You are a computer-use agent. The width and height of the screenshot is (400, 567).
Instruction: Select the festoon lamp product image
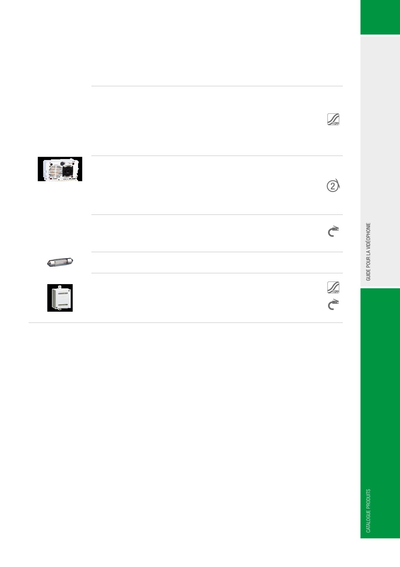pos(60,262)
